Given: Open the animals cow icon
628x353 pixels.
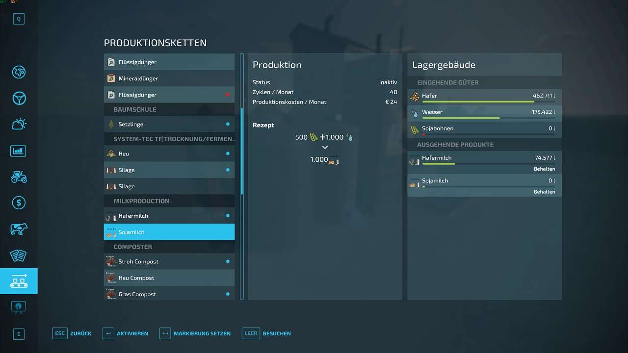Looking at the screenshot, I should point(19,229).
